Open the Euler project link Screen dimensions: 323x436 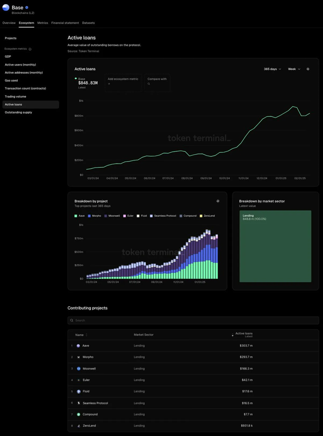coord(86,380)
